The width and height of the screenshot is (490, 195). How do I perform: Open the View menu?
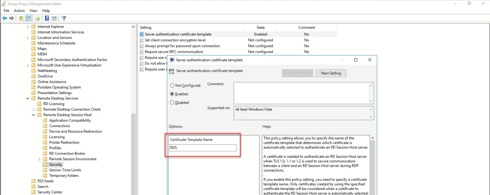(x=33, y=10)
